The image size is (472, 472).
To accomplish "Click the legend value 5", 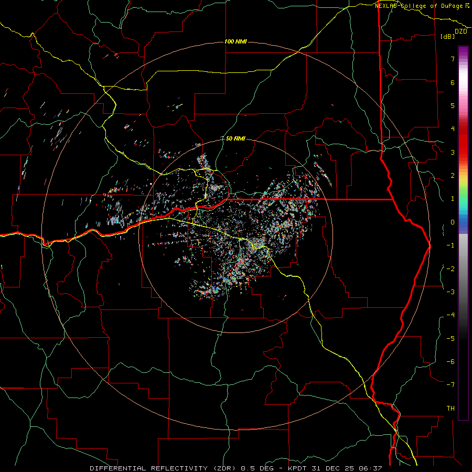I will coord(453,105).
